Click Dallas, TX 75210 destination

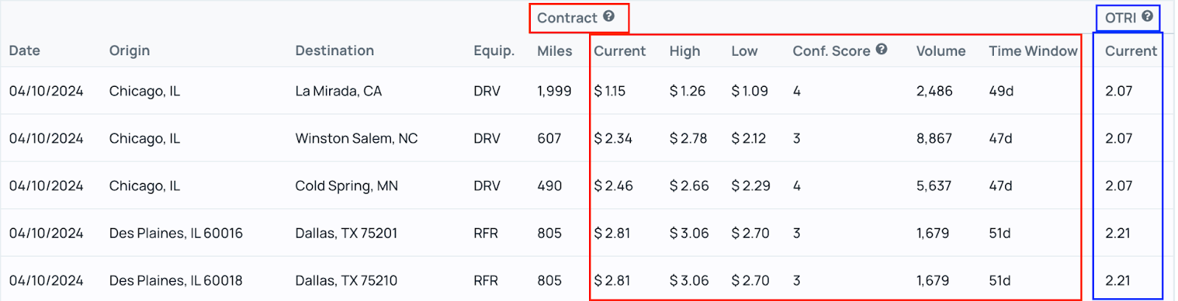click(346, 280)
